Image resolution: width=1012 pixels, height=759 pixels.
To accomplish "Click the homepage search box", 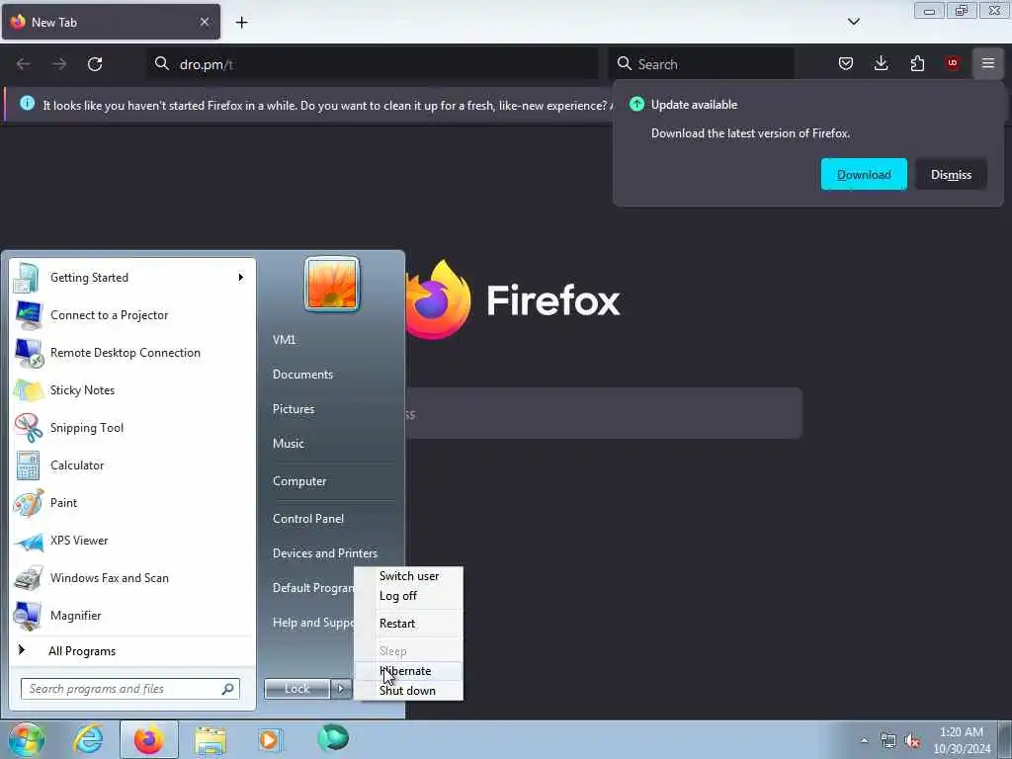I will [604, 414].
